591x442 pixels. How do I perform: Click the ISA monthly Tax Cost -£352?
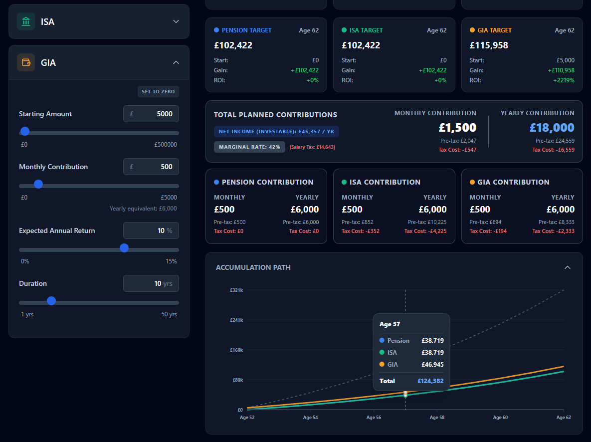click(361, 231)
